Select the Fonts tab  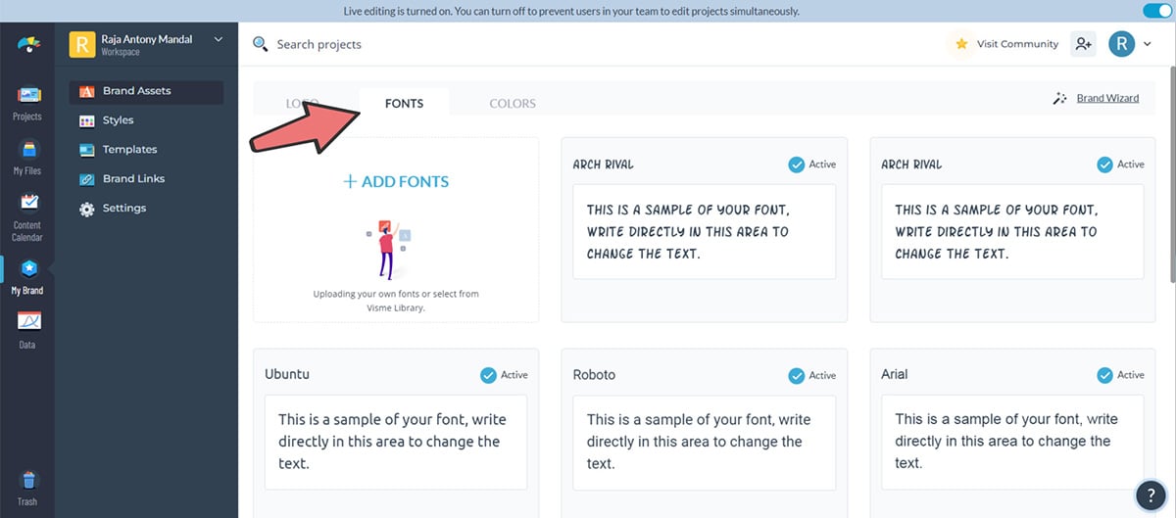coord(404,104)
